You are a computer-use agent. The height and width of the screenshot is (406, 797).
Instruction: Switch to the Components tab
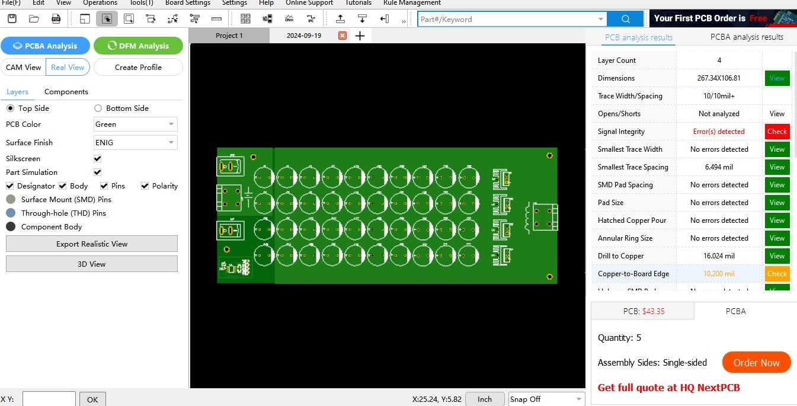click(66, 91)
